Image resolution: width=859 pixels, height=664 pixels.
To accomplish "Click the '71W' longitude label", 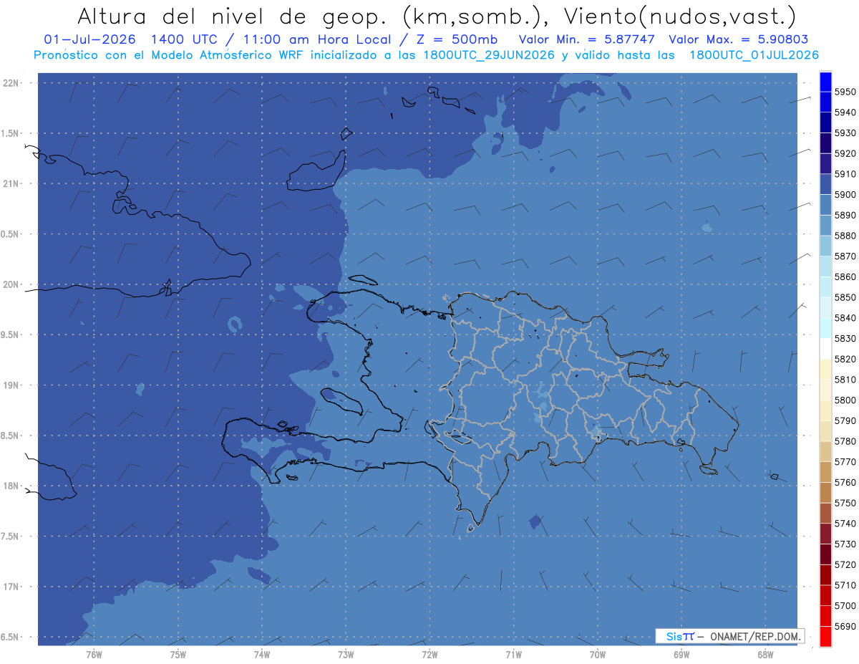I will [x=513, y=654].
